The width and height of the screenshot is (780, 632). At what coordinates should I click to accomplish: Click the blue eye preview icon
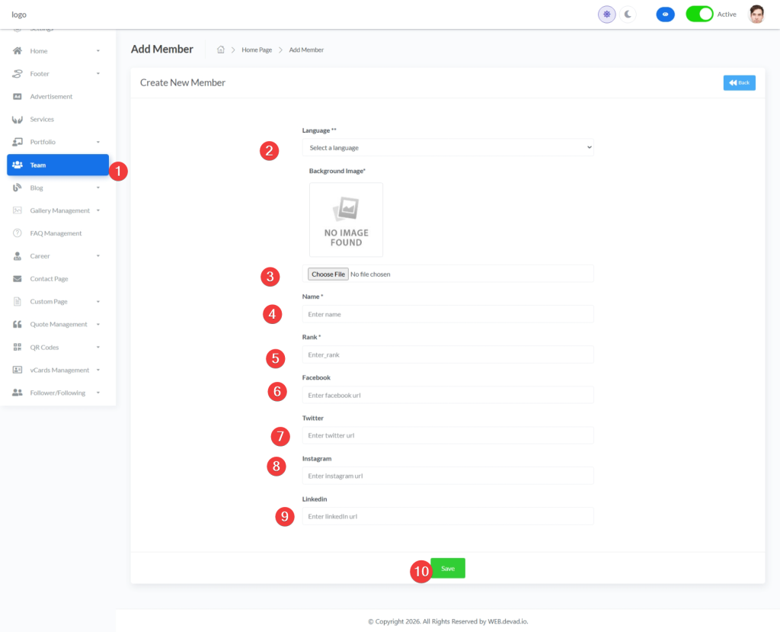click(665, 14)
